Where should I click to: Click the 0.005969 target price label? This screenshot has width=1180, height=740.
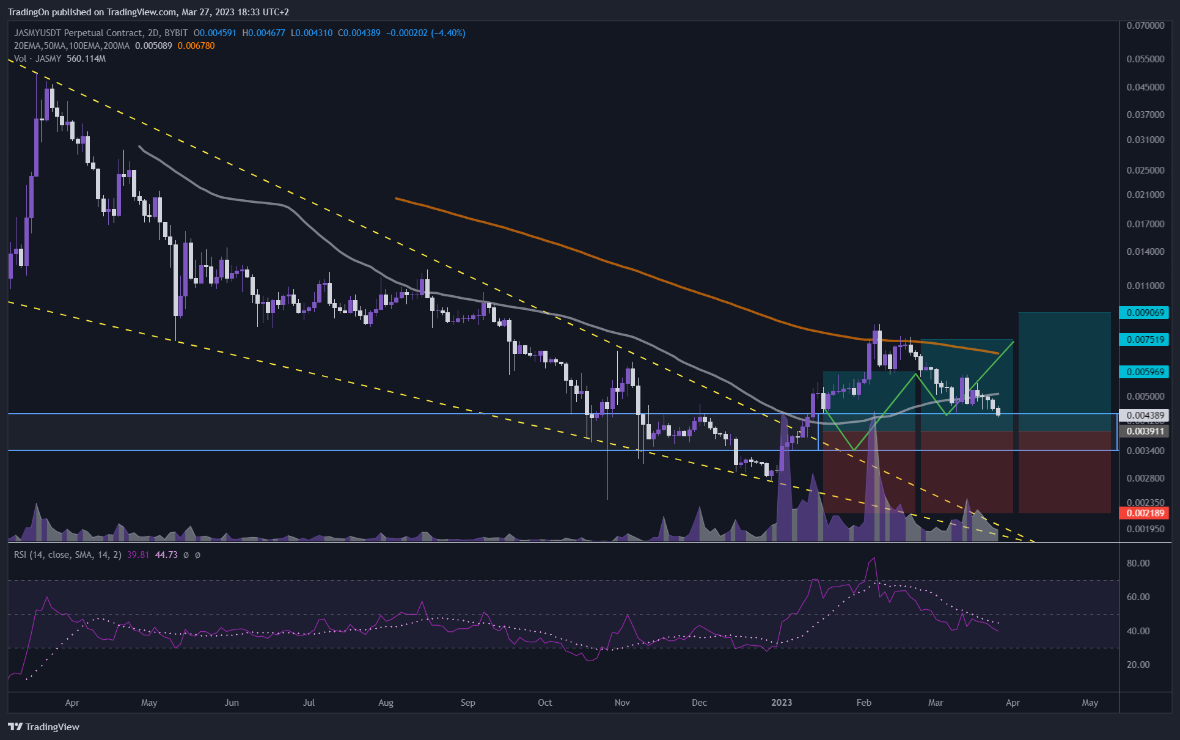pos(1144,372)
